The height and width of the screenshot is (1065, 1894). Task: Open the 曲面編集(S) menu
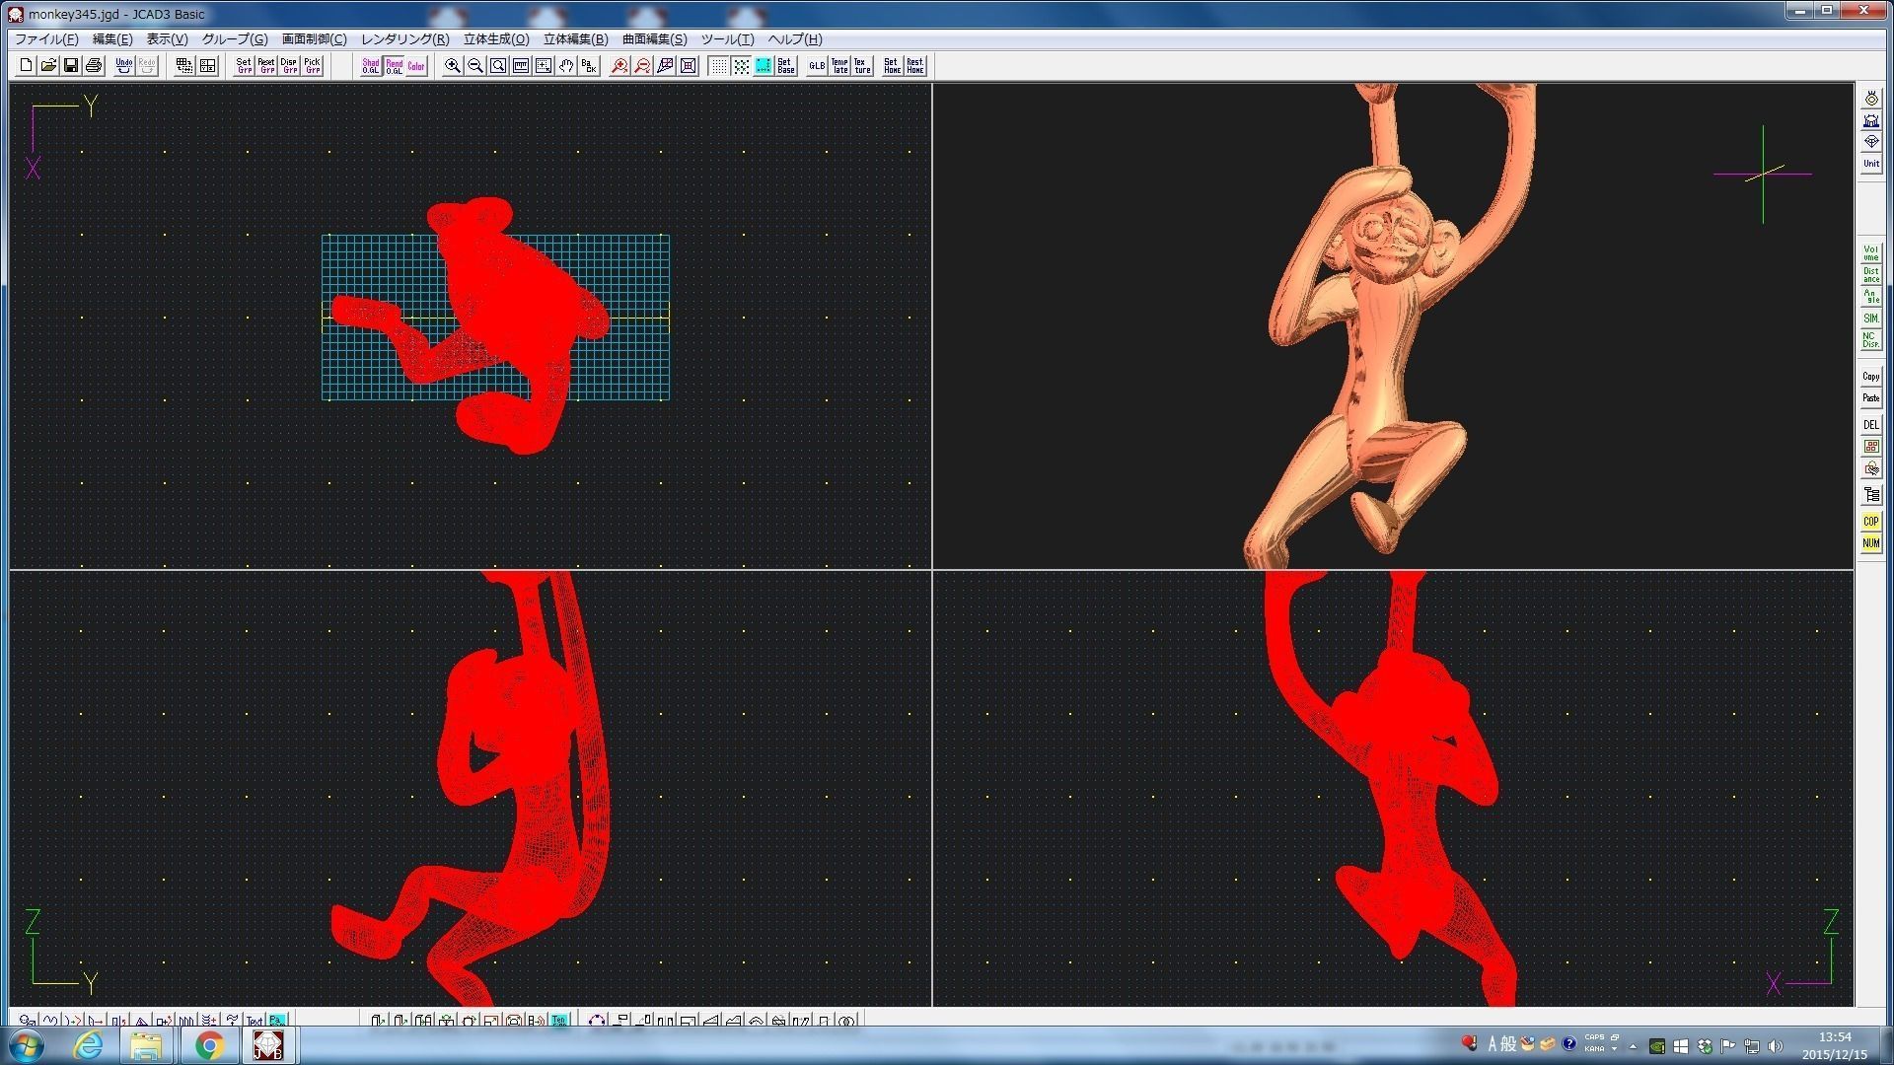click(x=654, y=39)
